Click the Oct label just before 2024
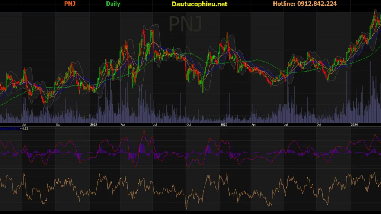 pos(319,125)
